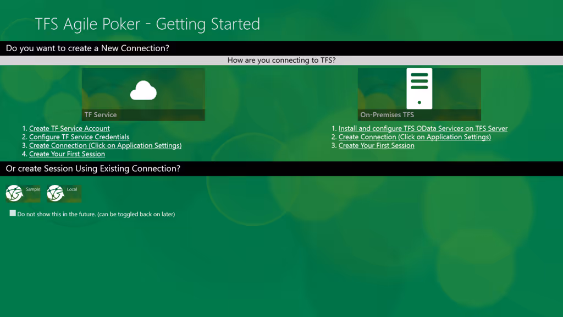The width and height of the screenshot is (563, 317).
Task: Click the 'TF Service' tile label
Action: pyautogui.click(x=101, y=114)
